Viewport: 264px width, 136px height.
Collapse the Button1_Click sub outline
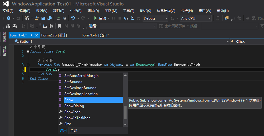coord(28,65)
